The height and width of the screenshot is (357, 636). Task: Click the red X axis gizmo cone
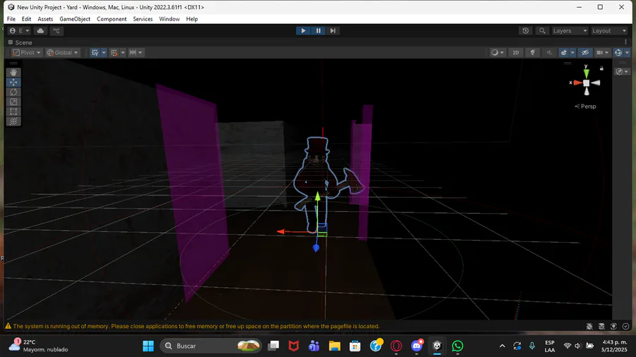pos(577,83)
